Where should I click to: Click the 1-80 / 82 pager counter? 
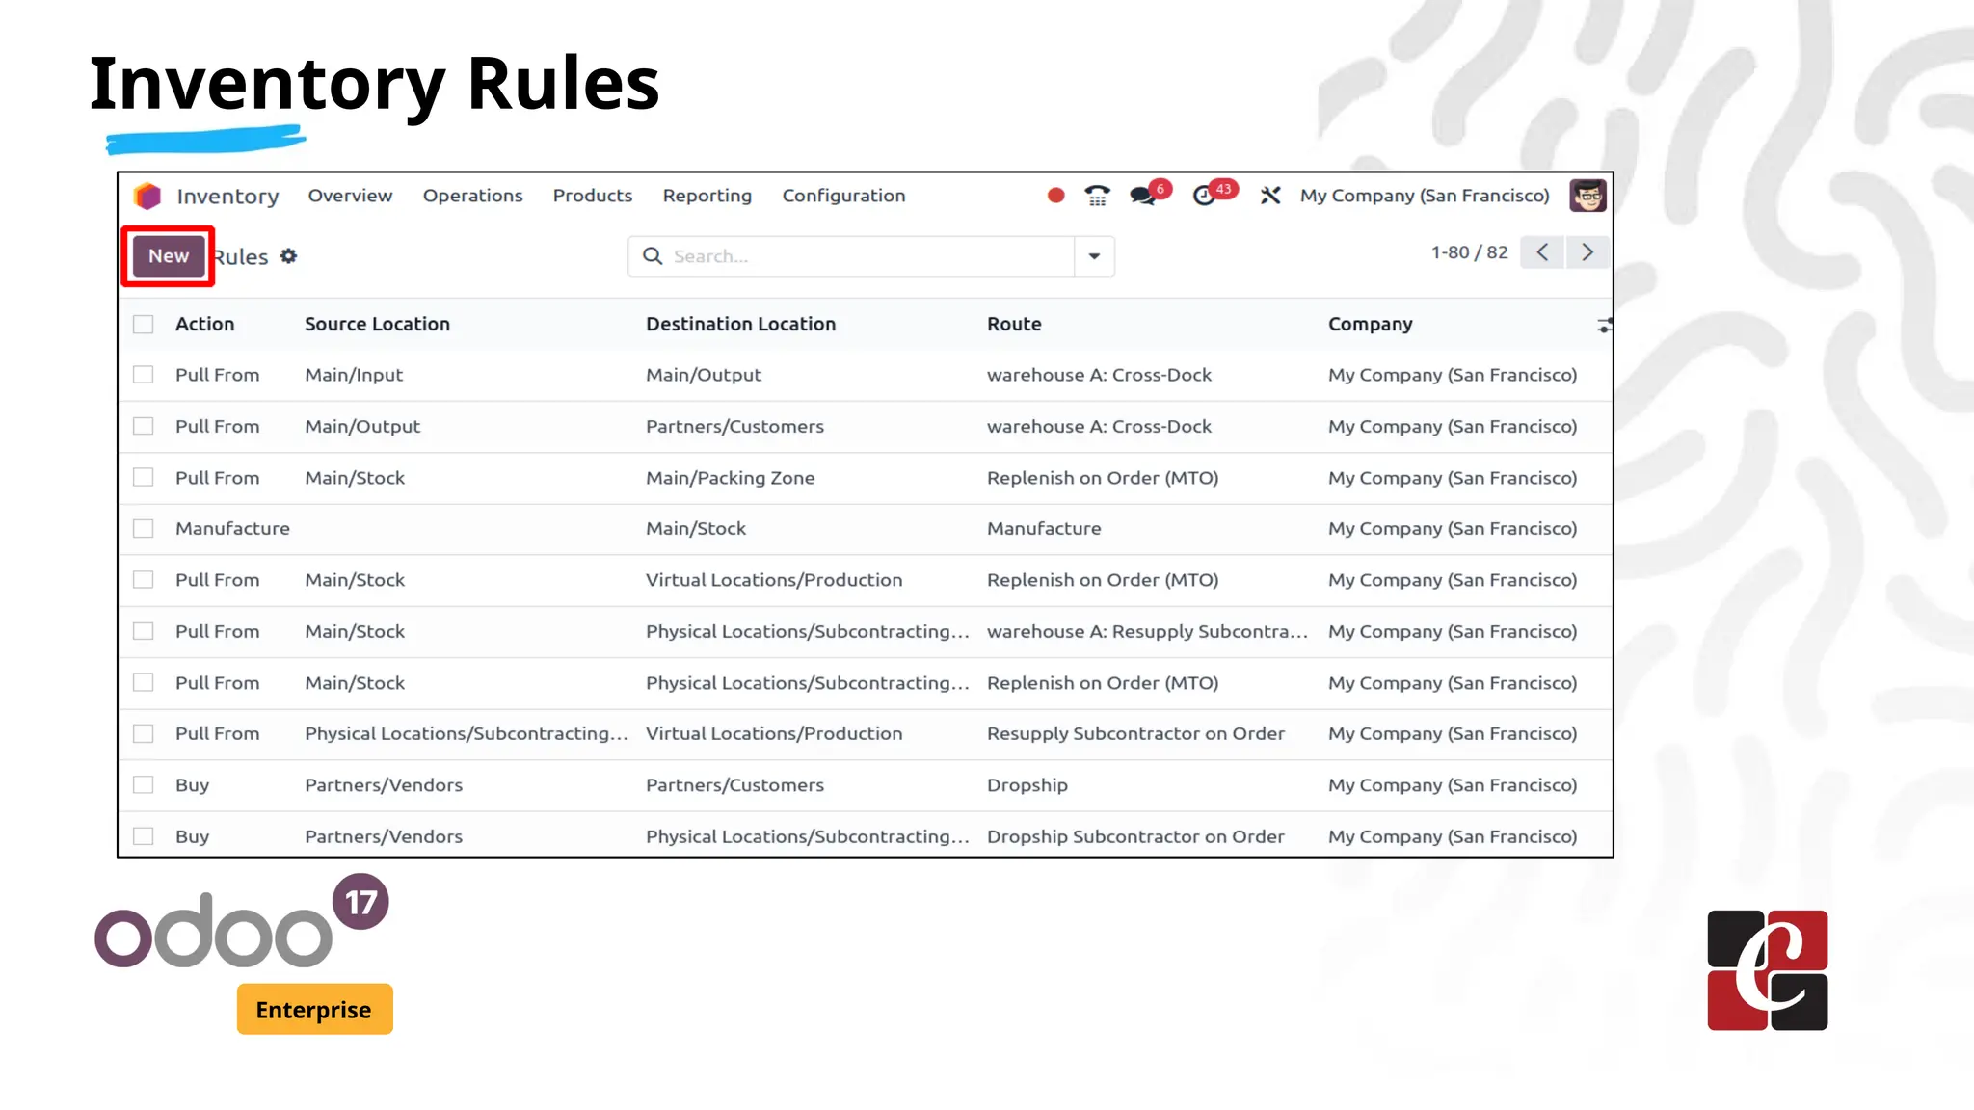coord(1469,252)
